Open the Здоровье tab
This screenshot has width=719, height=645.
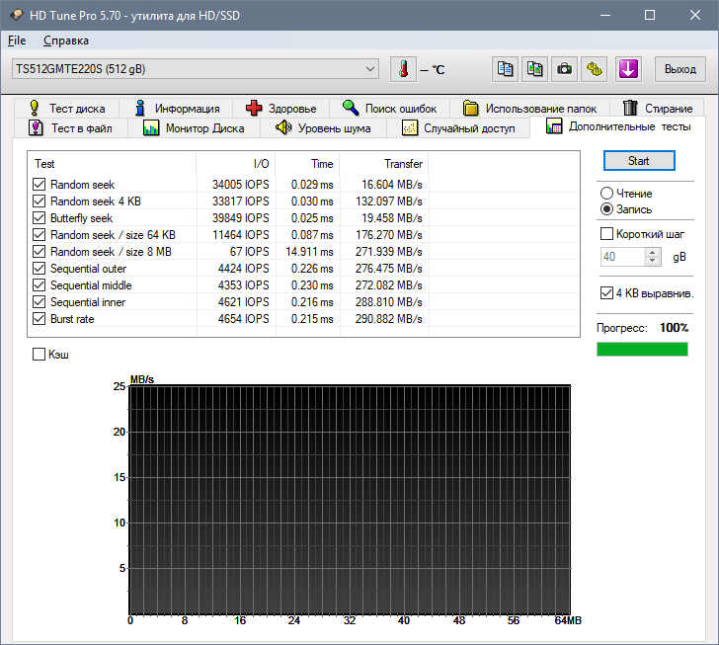point(280,109)
